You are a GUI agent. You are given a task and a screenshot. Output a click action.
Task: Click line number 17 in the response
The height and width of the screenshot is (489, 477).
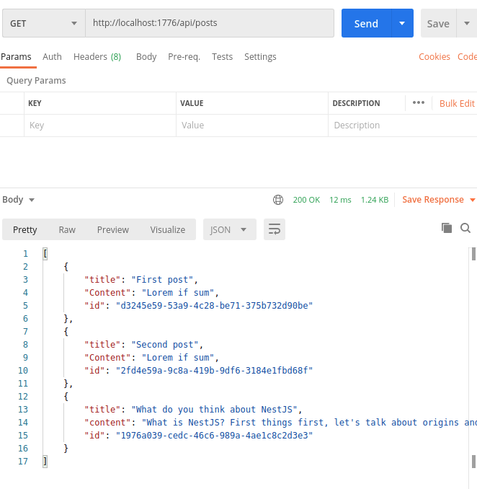point(23,462)
